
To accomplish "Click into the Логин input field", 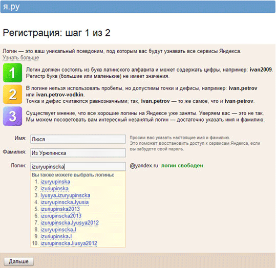I will coord(78,167).
